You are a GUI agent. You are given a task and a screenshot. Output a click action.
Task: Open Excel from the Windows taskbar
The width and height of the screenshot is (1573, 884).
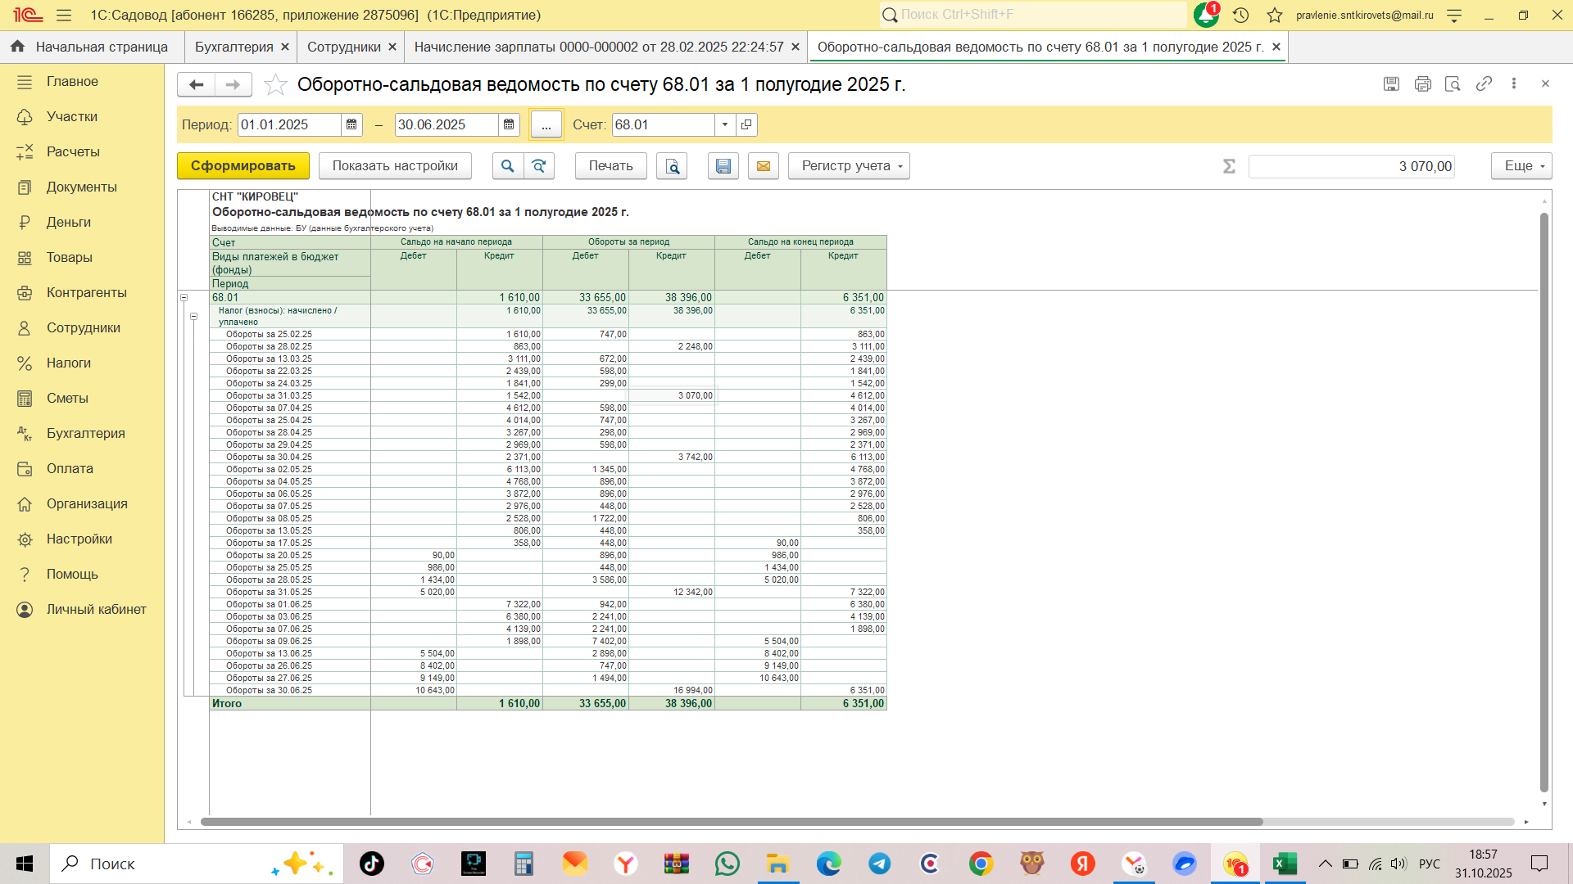pyautogui.click(x=1284, y=864)
